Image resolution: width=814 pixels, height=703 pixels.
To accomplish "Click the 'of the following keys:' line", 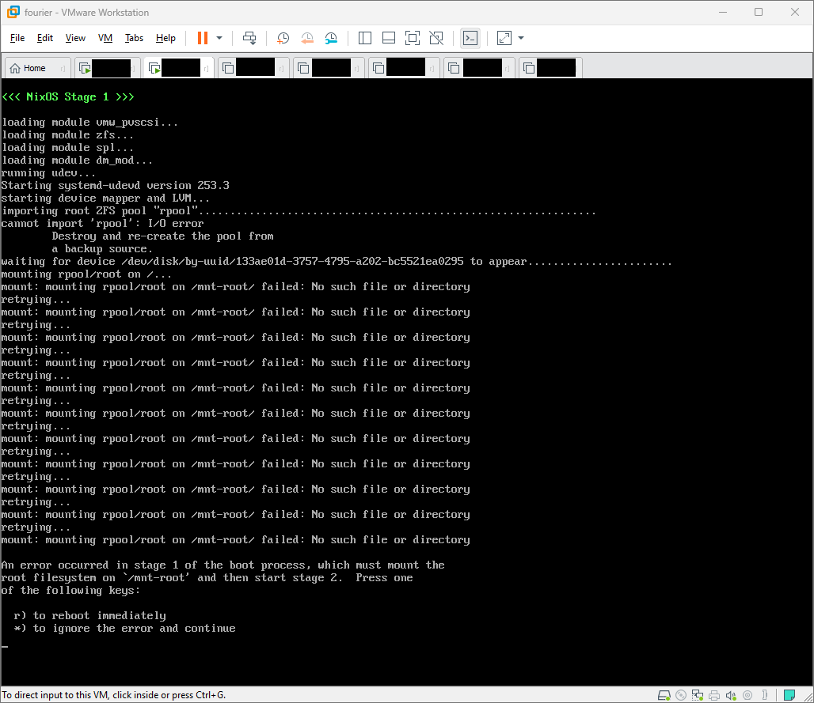I will (x=70, y=591).
